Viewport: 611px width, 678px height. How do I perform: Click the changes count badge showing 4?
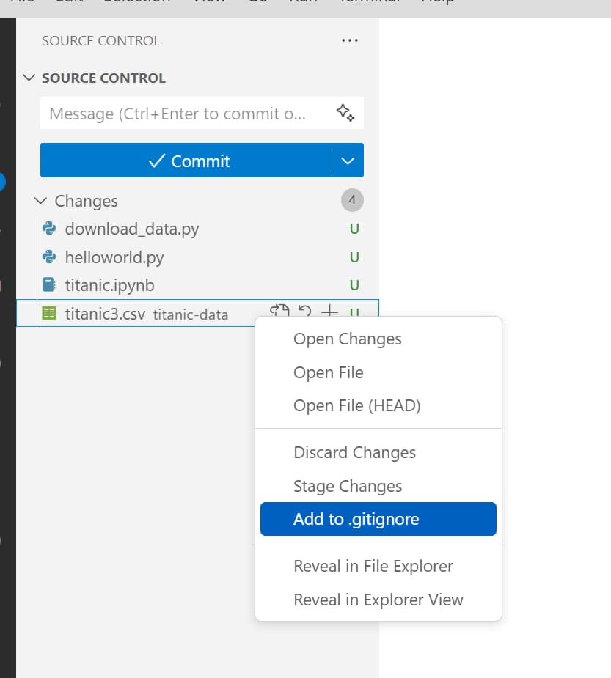point(352,200)
